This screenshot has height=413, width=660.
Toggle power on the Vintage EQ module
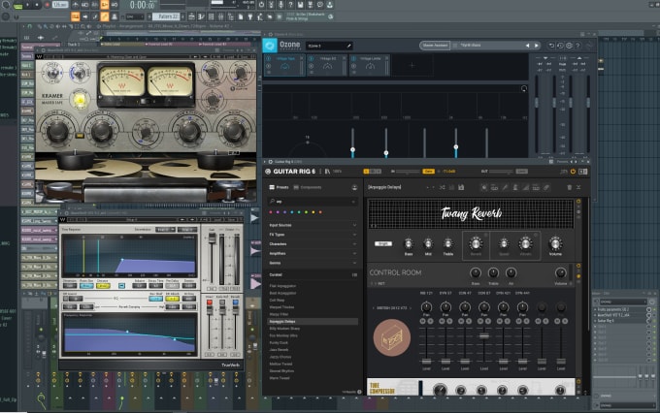311,59
